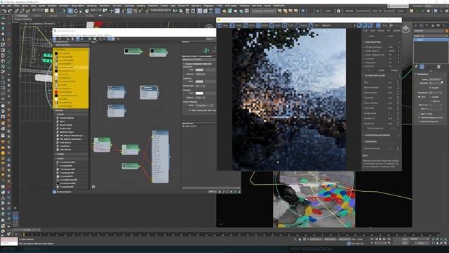Redo the last undone action
Image resolution: width=449 pixels, height=253 pixels.
(10, 11)
